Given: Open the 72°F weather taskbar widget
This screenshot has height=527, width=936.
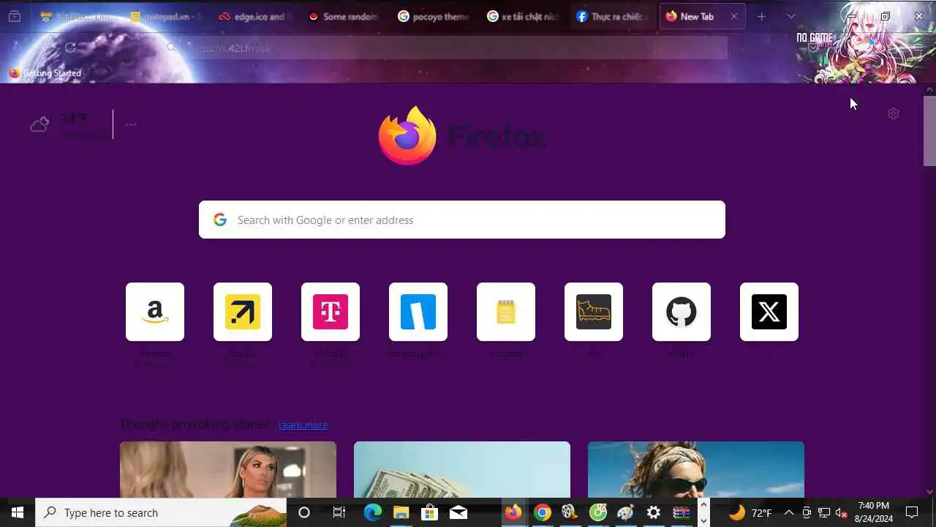Looking at the screenshot, I should point(750,512).
